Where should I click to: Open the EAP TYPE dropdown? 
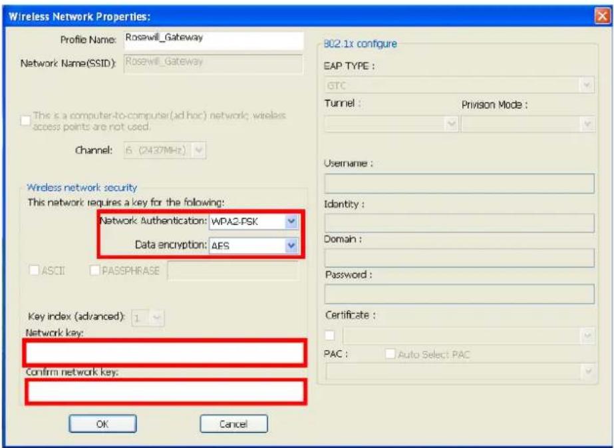click(x=459, y=85)
